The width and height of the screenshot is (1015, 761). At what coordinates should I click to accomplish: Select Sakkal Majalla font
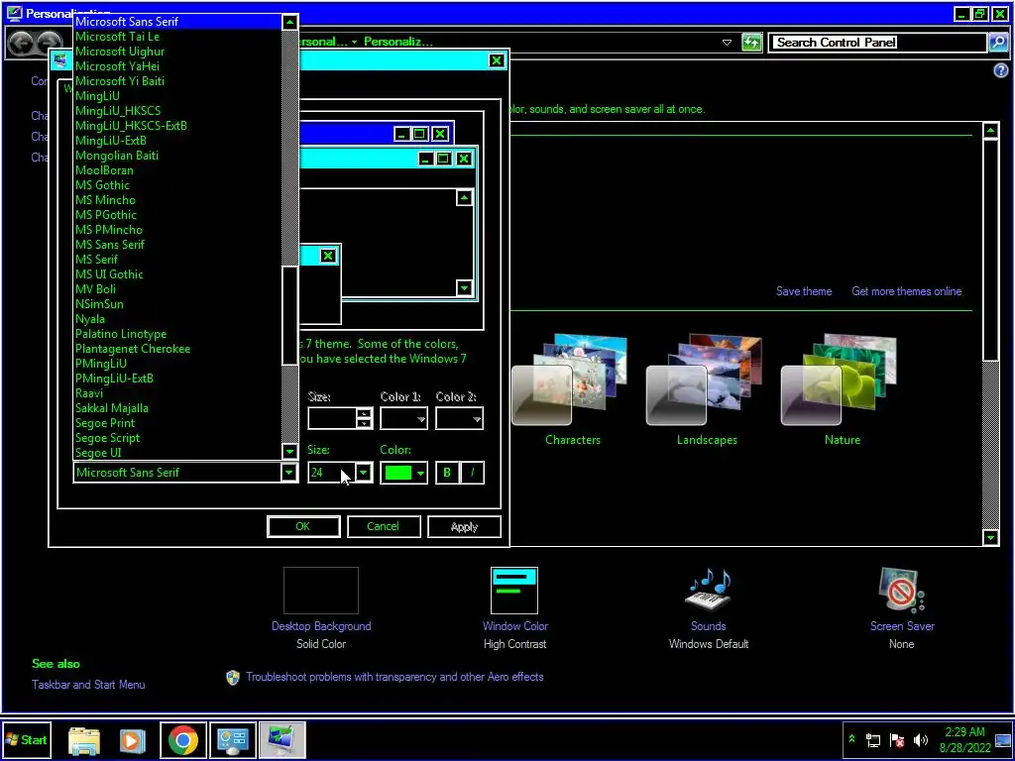coord(111,407)
